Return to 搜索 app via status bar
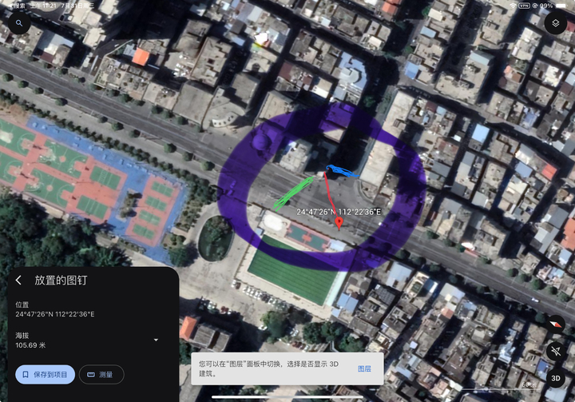 (17, 6)
